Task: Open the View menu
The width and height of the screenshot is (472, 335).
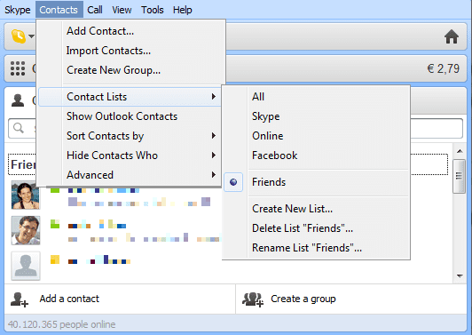Action: point(122,10)
